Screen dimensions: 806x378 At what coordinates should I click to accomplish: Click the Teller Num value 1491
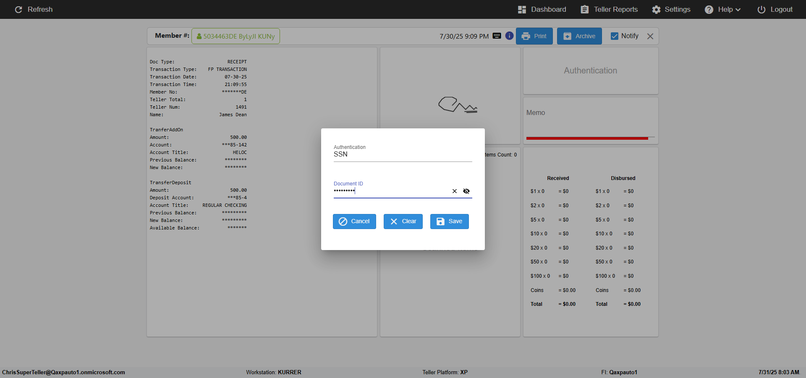pyautogui.click(x=241, y=107)
